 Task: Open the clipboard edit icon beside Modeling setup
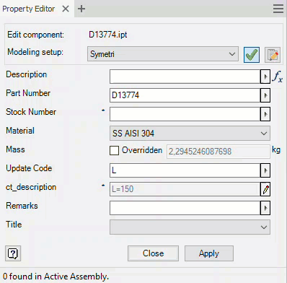(x=273, y=55)
